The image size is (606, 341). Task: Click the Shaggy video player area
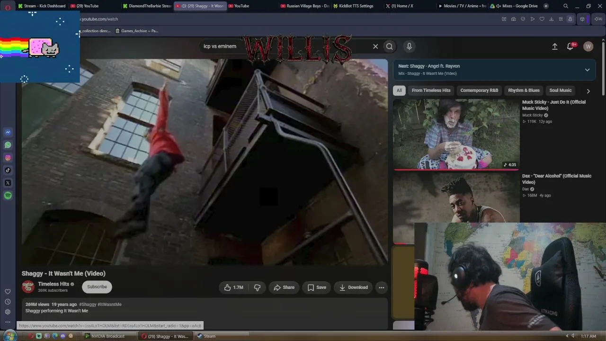coord(205,162)
